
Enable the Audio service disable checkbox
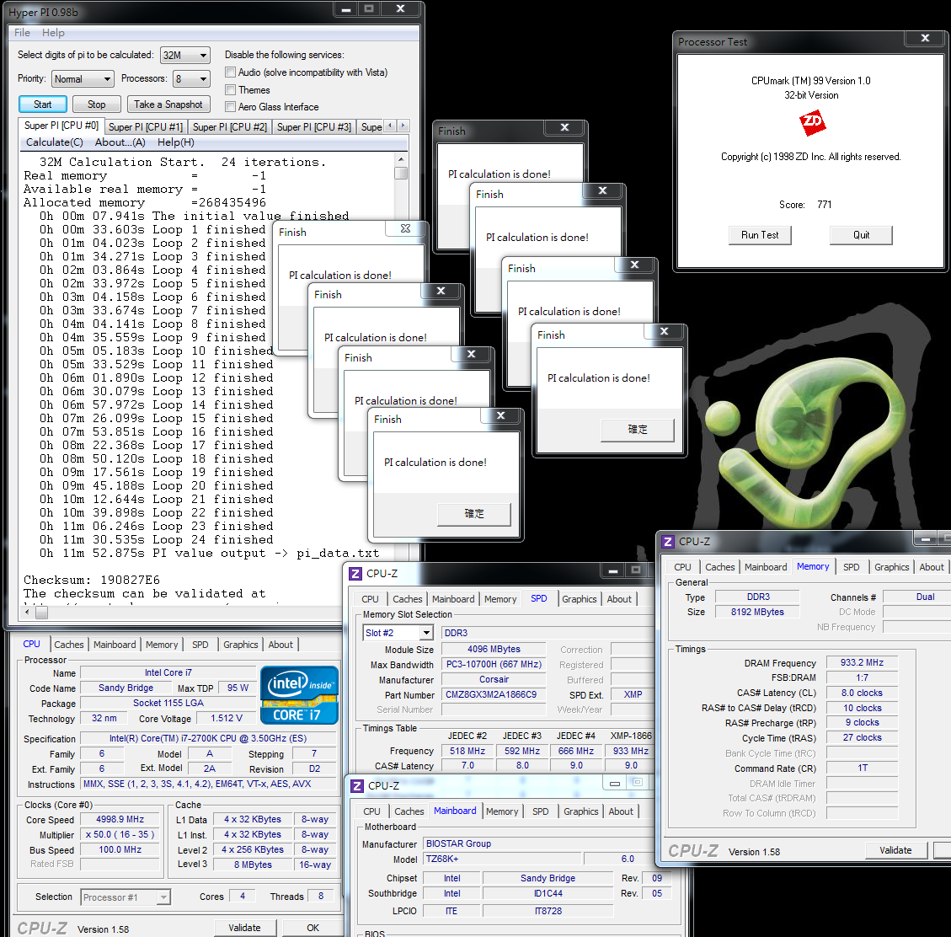pyautogui.click(x=231, y=72)
